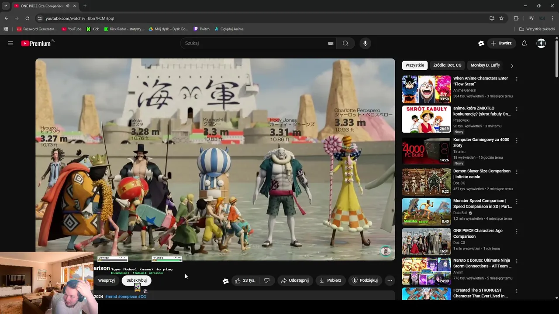Open Demon Slayer Size Comparison thumbnail
This screenshot has width=559, height=314.
426,182
